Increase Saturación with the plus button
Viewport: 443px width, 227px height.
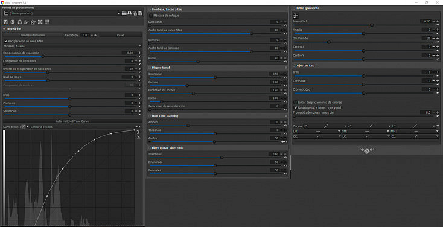140,111
